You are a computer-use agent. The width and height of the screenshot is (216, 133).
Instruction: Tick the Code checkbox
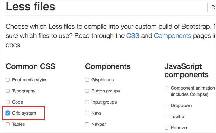point(8,102)
